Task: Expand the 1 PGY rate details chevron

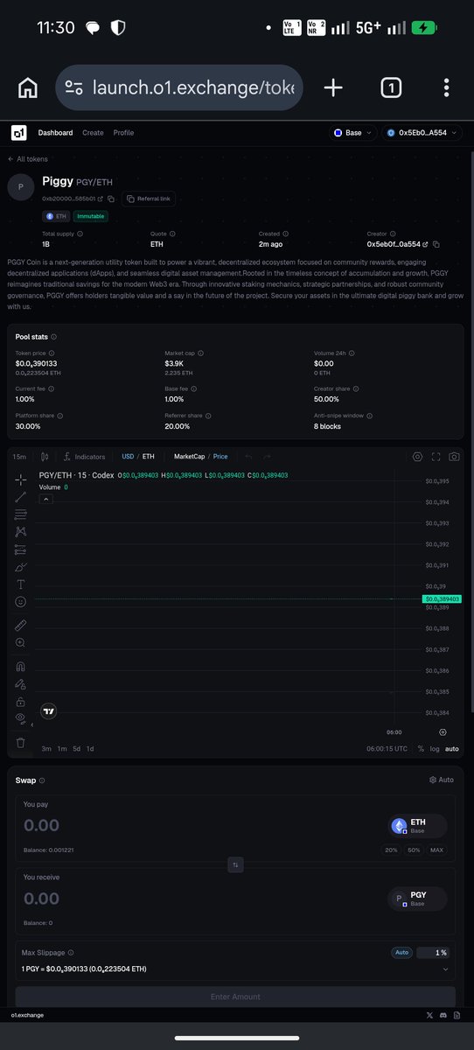Action: coord(446,969)
